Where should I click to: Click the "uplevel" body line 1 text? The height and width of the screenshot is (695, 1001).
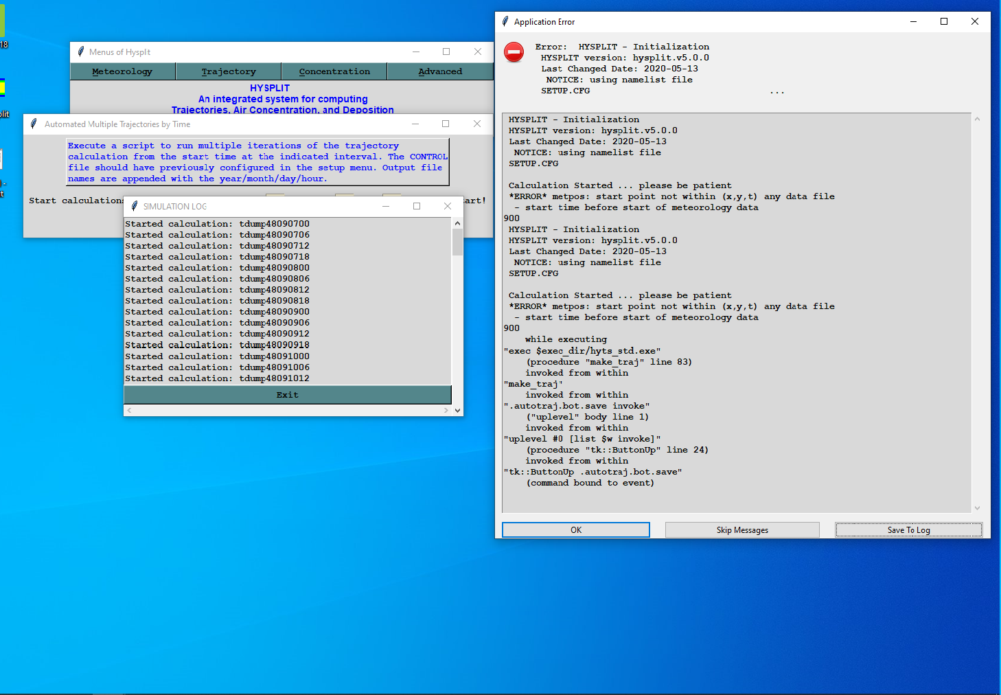tap(587, 417)
